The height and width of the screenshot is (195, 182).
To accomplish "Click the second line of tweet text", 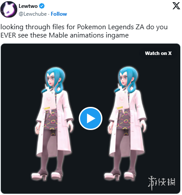I will [x=64, y=35].
